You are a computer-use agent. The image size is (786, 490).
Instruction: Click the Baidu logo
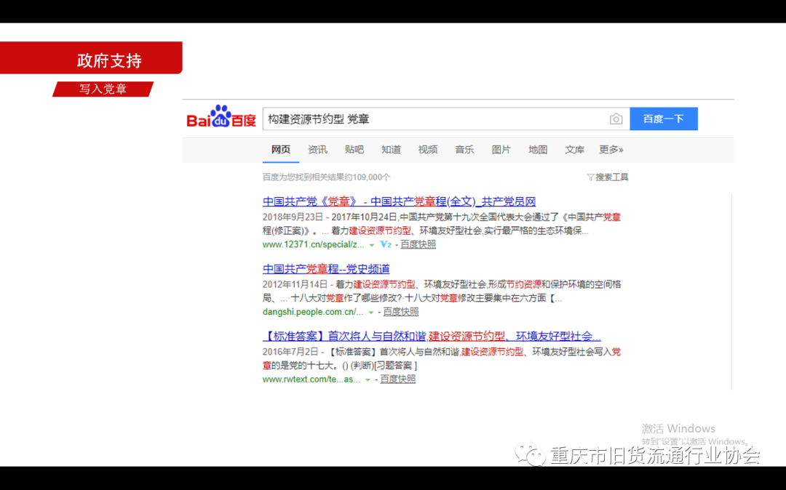[221, 116]
